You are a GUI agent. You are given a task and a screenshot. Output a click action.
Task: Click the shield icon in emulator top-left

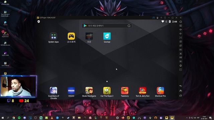click(x=39, y=22)
